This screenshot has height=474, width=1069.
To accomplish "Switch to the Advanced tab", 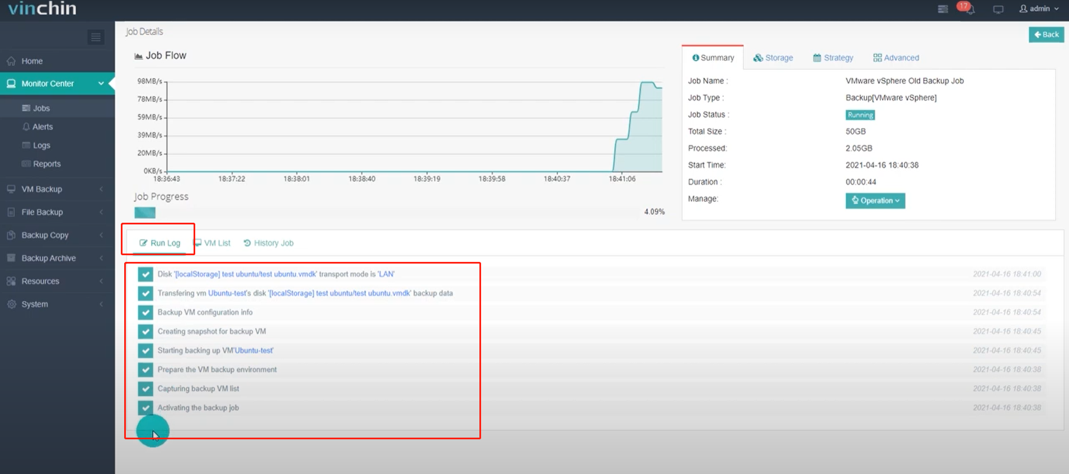I will tap(896, 58).
